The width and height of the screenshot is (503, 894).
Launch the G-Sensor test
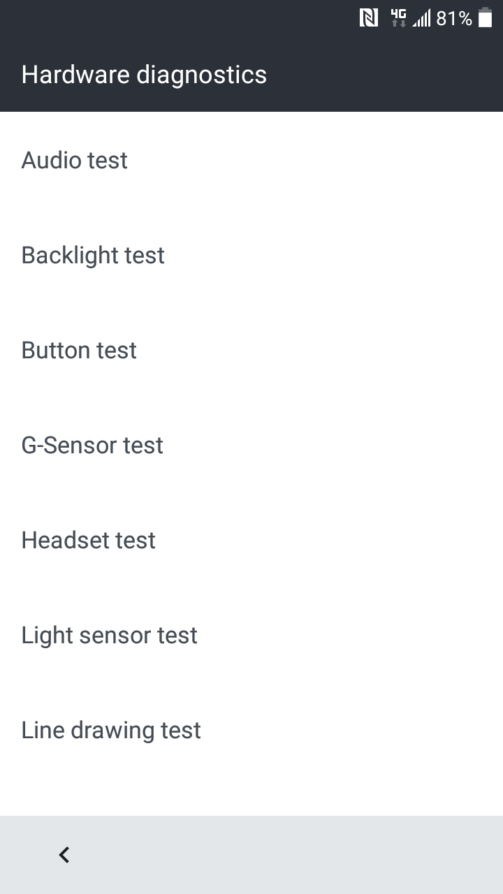click(x=251, y=446)
